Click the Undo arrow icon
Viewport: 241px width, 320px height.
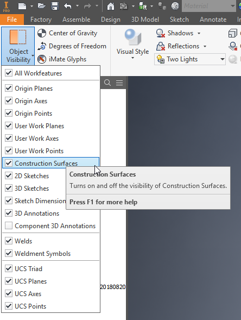[x=68, y=6]
